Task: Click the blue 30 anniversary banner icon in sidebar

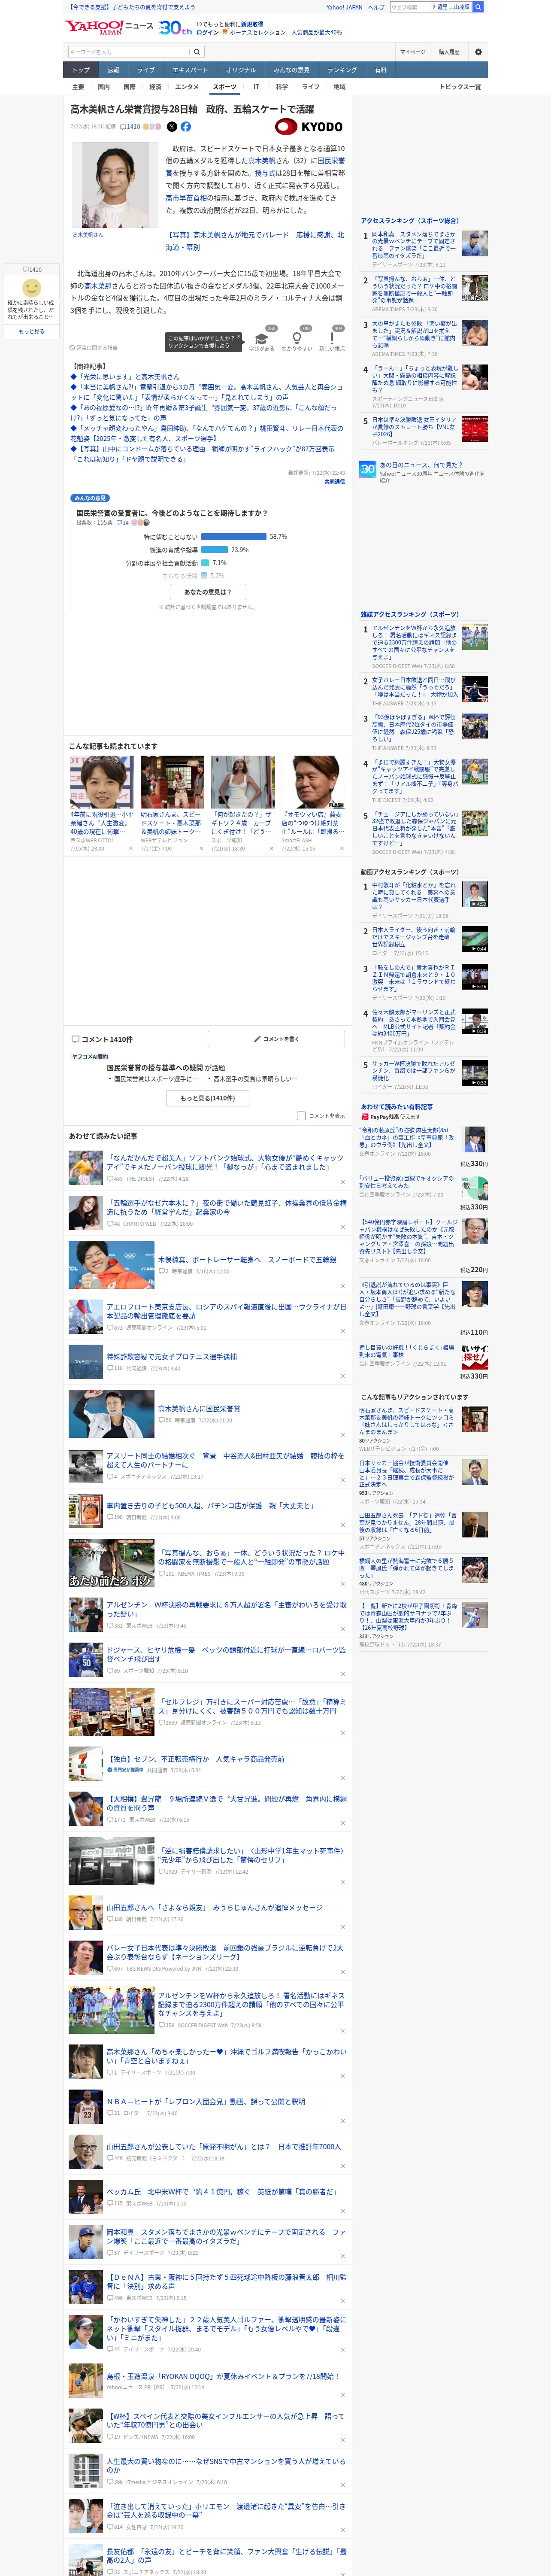Action: coord(368,468)
